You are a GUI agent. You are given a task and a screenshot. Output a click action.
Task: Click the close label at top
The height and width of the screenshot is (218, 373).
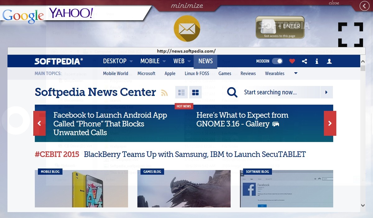click(334, 3)
